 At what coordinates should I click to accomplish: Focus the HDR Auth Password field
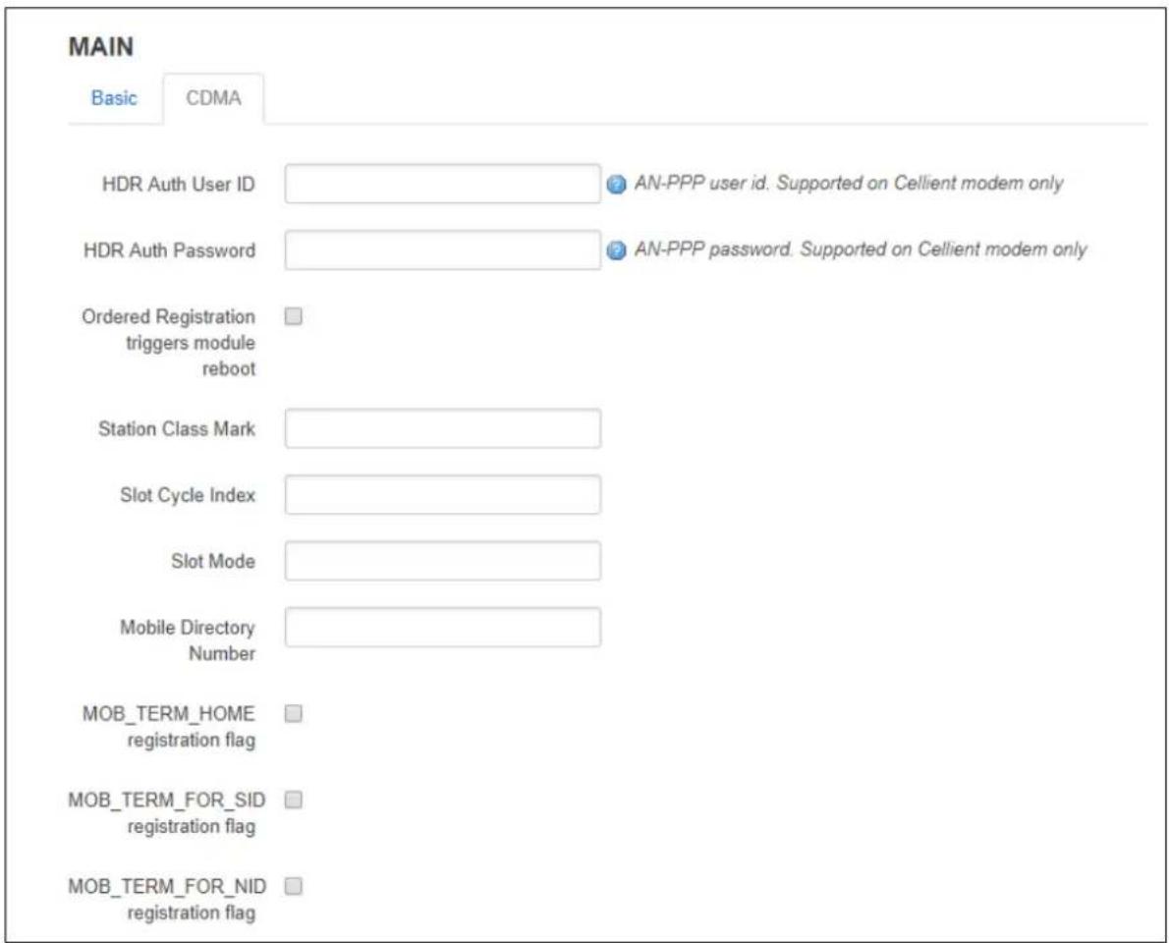pyautogui.click(x=443, y=250)
